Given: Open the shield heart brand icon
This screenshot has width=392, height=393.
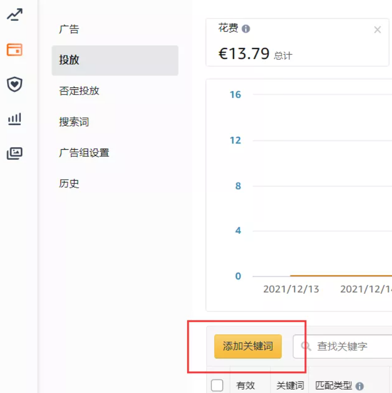Looking at the screenshot, I should [x=15, y=84].
